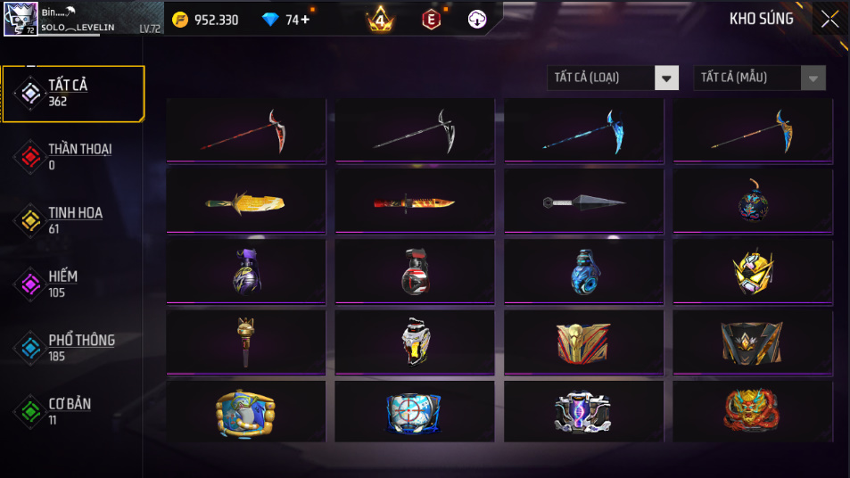Open the cloud download icon

[x=477, y=20]
